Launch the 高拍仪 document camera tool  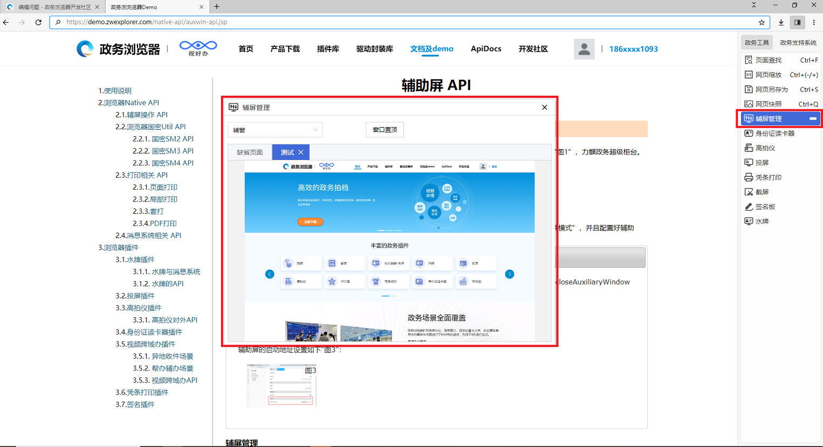pyautogui.click(x=759, y=148)
